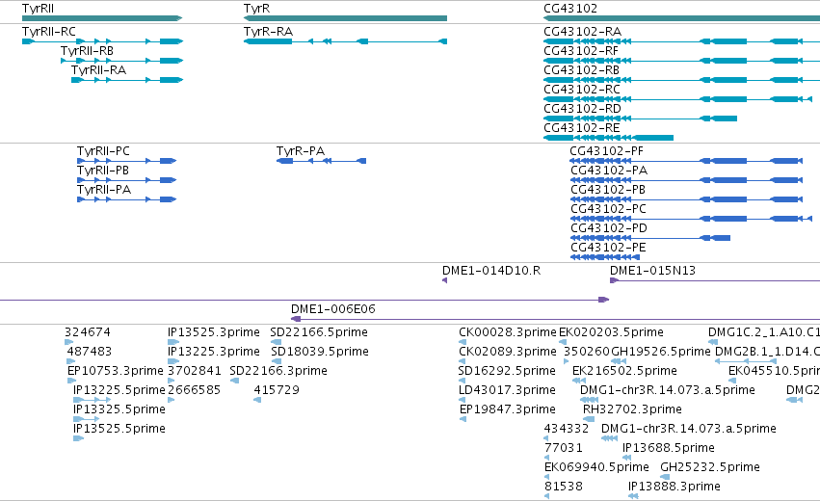This screenshot has width=820, height=501.
Task: Select transcript CG43102-RB
Action: 681,80
